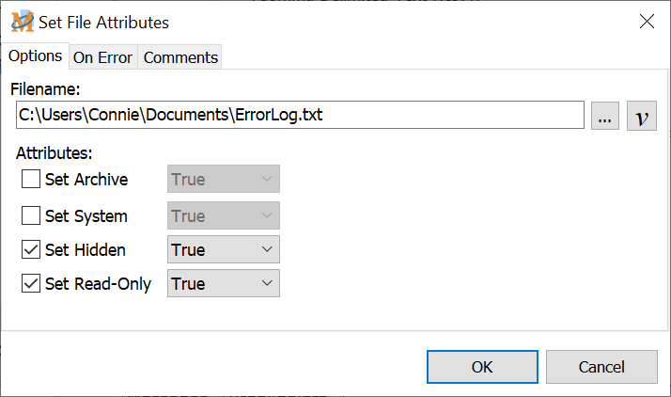The height and width of the screenshot is (397, 671).
Task: Select the Options tab
Action: 35,56
